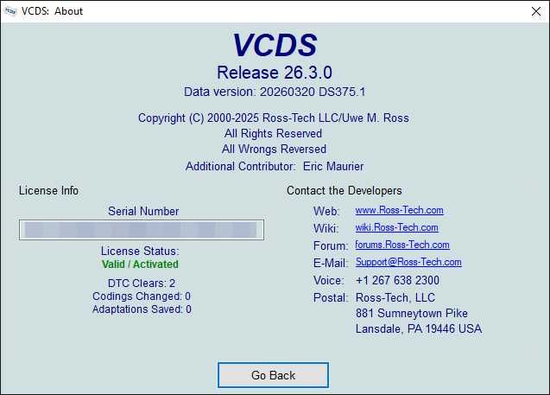
Task: Click the All Wrongs Reversed text
Action: coord(274,149)
